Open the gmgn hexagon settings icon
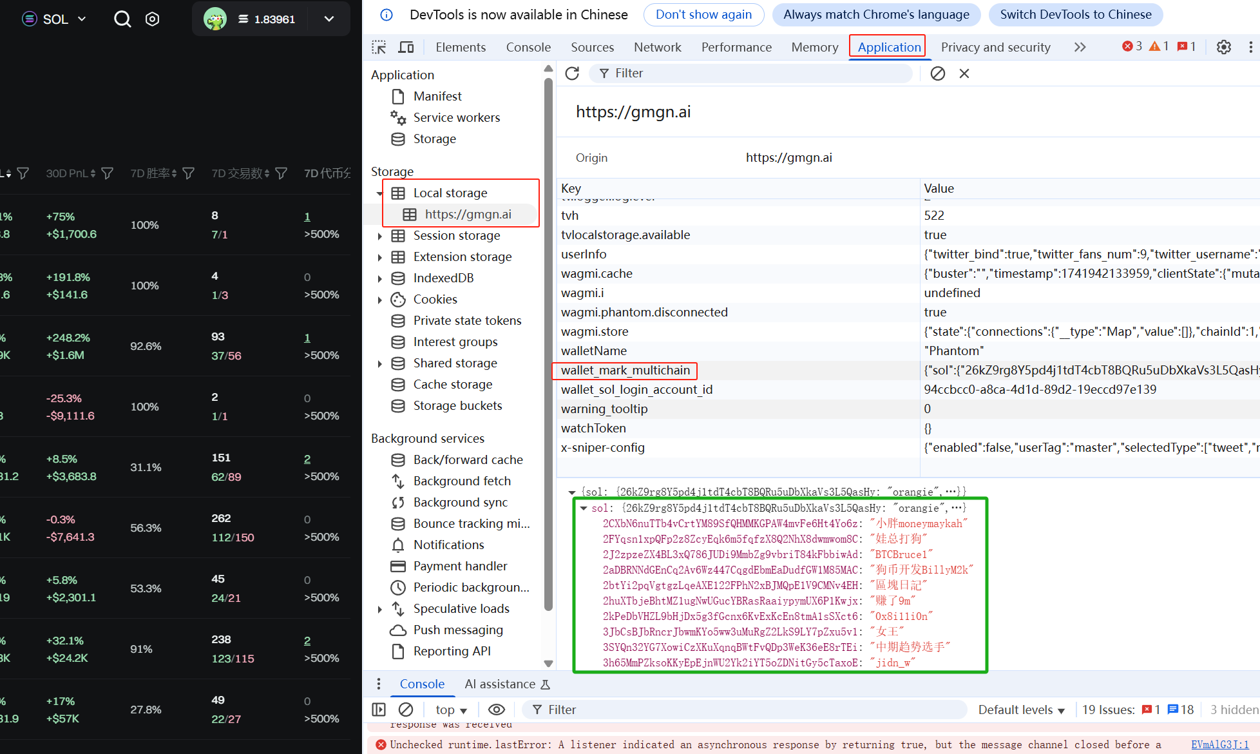The image size is (1260, 754). (153, 19)
